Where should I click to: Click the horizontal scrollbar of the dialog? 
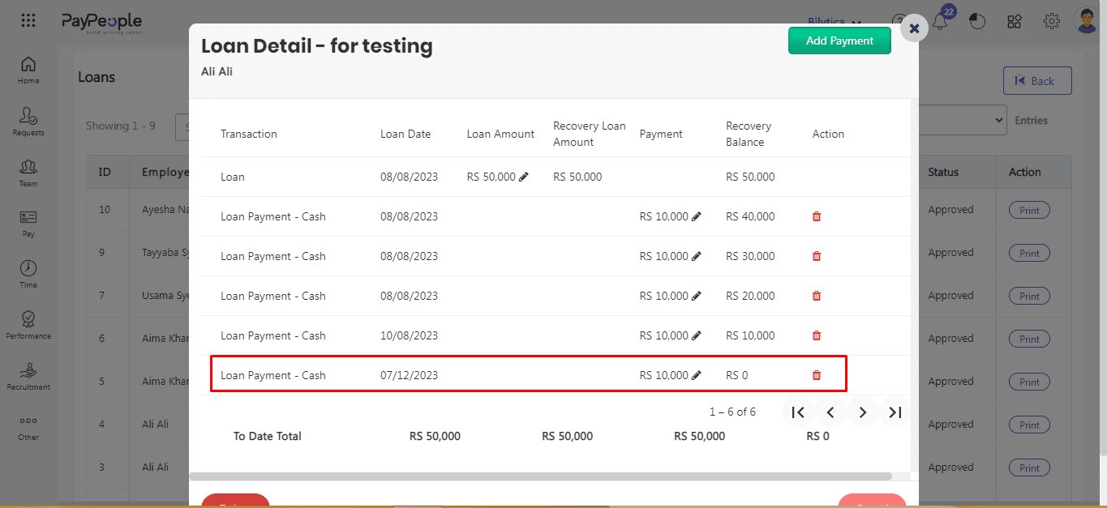pos(540,476)
